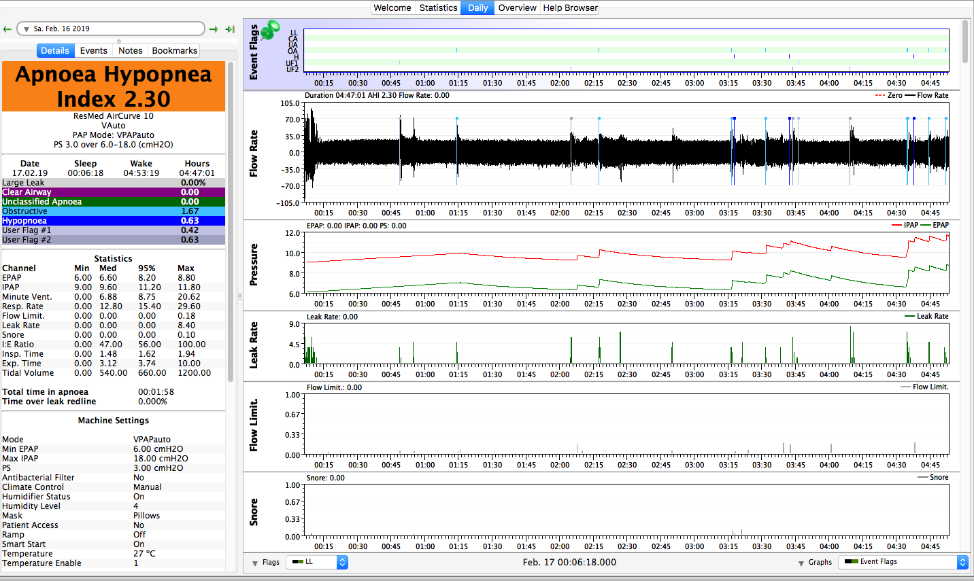Click the IPAP legend entry
The width and height of the screenshot is (974, 581).
click(905, 225)
